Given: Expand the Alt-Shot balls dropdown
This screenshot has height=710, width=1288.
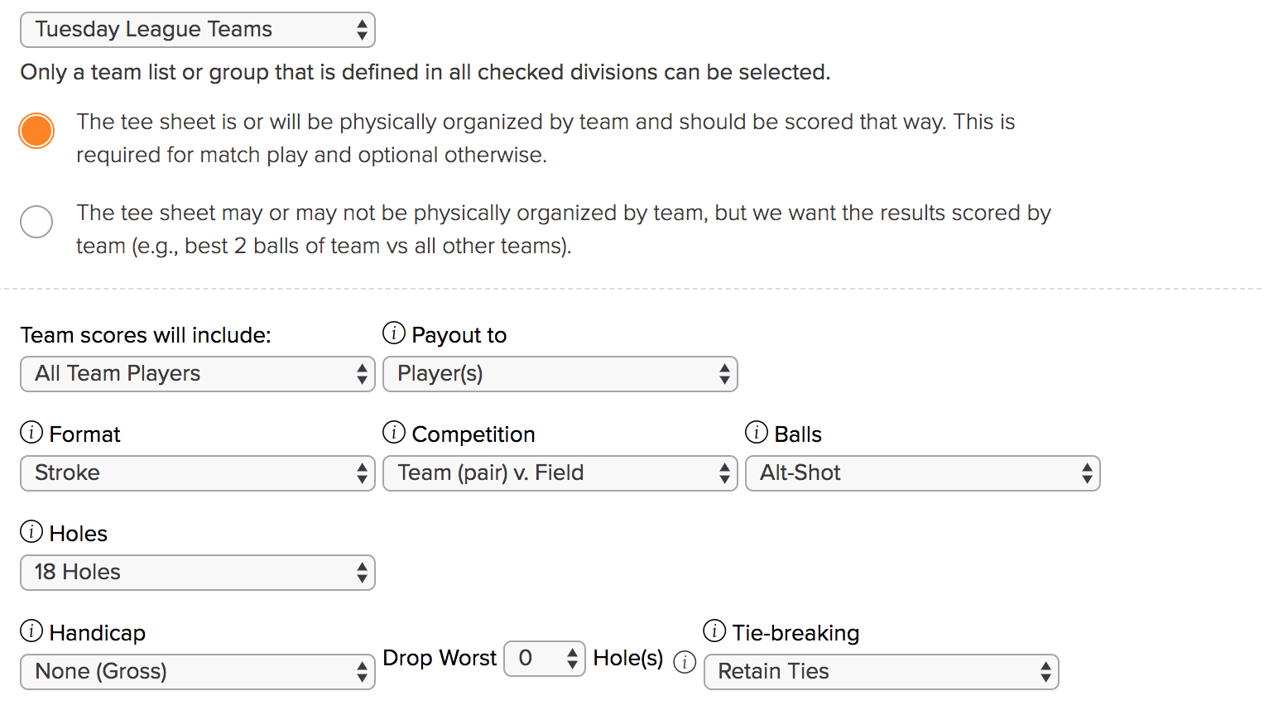Looking at the screenshot, I should 923,473.
